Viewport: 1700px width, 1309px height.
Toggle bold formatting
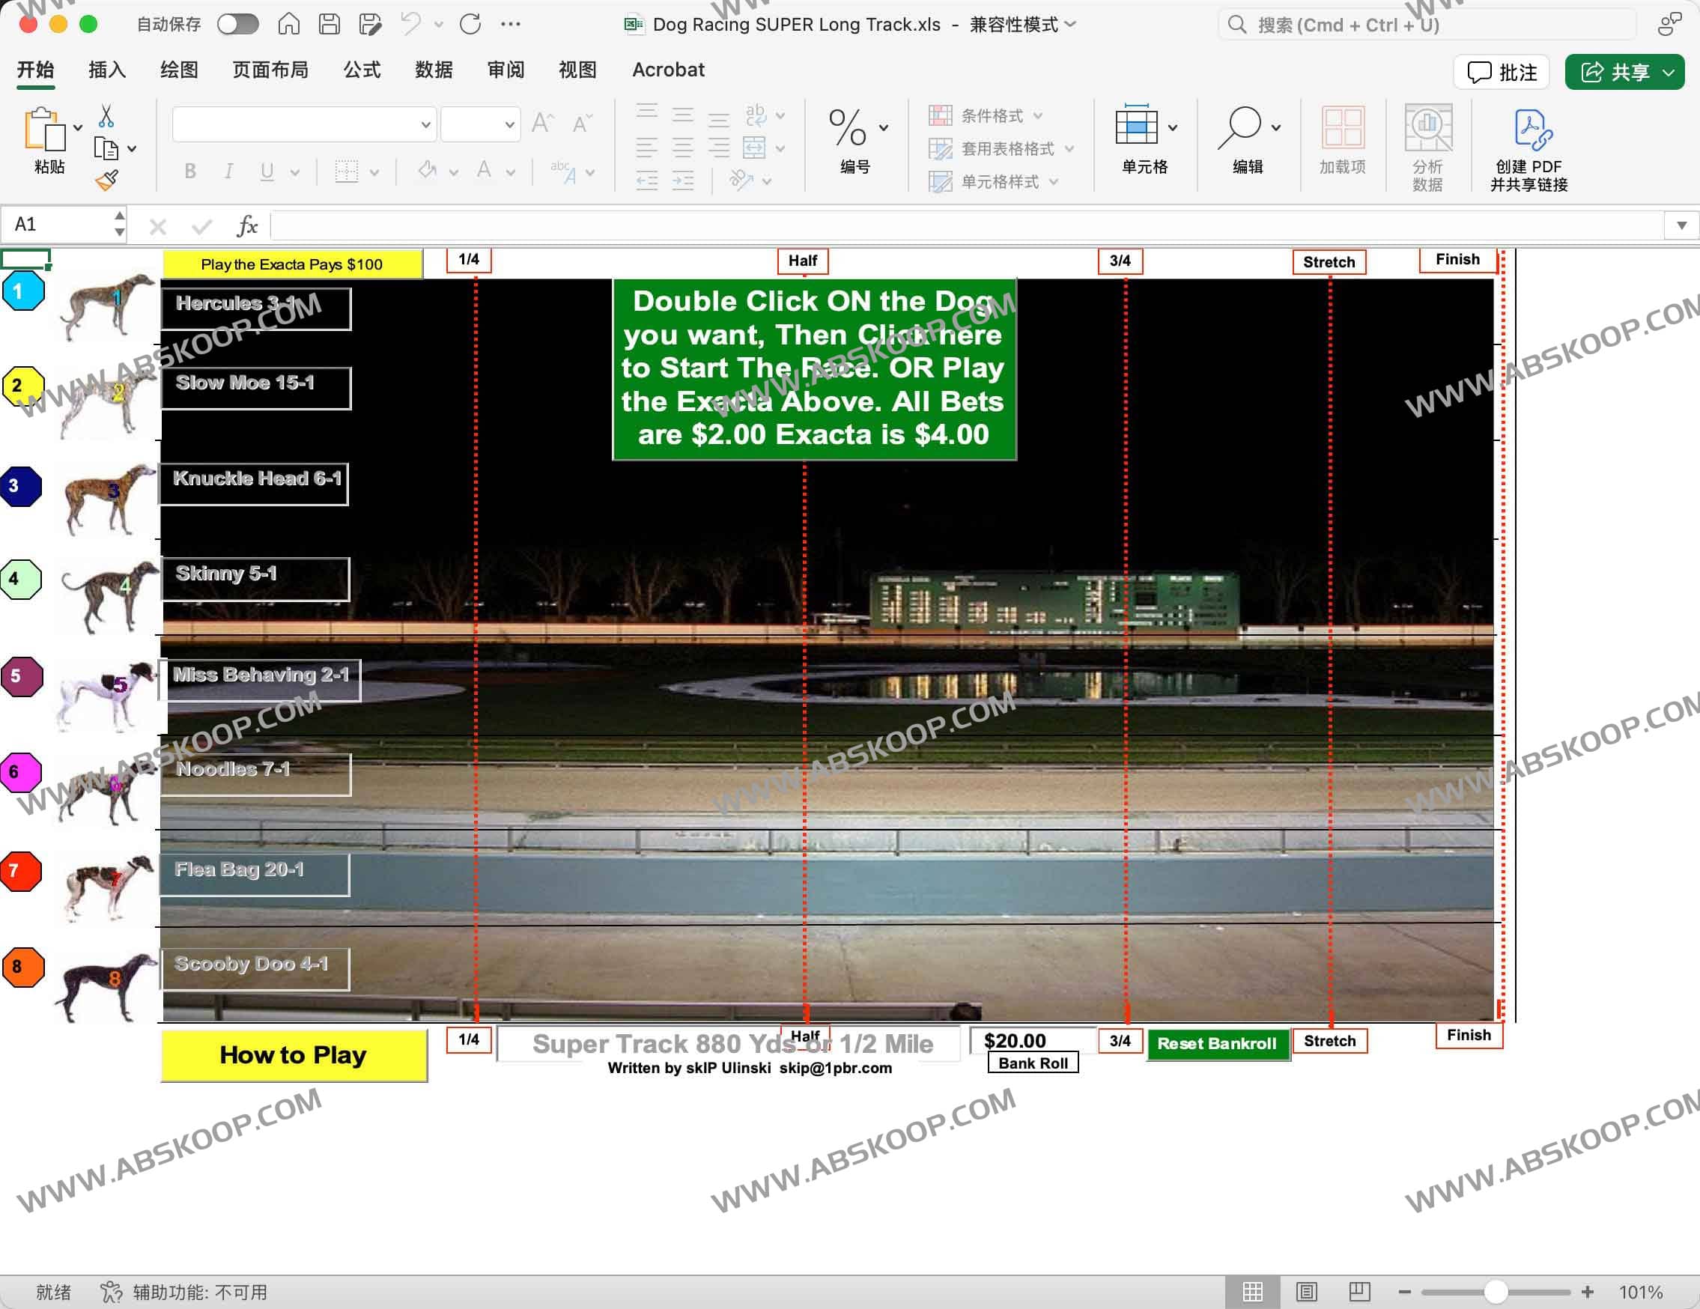tap(189, 171)
